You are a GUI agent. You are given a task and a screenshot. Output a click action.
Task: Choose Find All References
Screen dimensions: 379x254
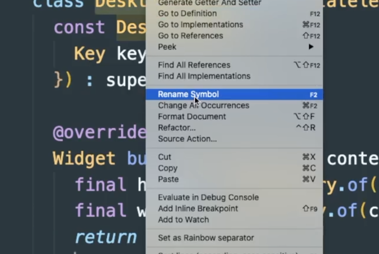coord(234,65)
